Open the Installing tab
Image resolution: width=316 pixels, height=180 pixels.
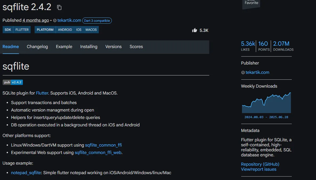click(89, 47)
